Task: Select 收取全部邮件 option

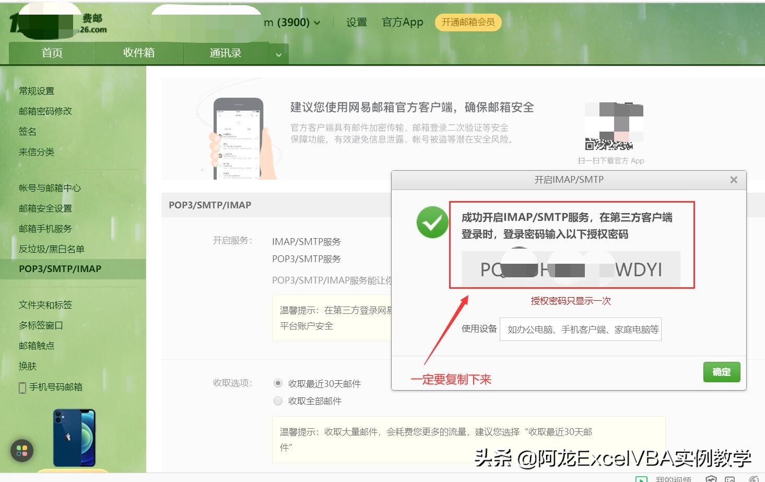Action: click(278, 401)
